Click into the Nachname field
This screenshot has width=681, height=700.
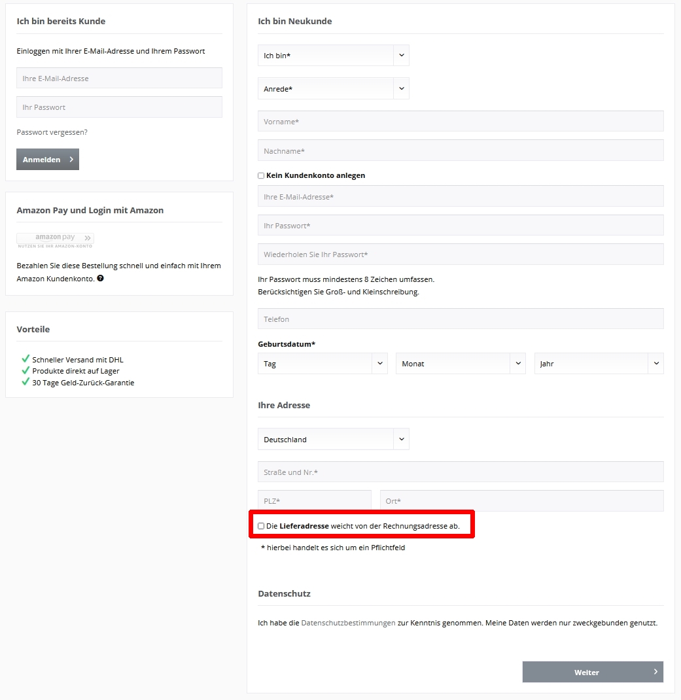[461, 151]
